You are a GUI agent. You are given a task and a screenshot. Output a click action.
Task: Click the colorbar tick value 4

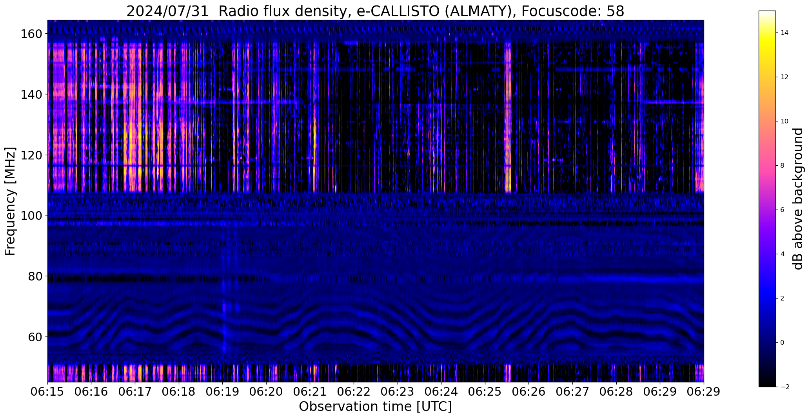click(x=783, y=254)
